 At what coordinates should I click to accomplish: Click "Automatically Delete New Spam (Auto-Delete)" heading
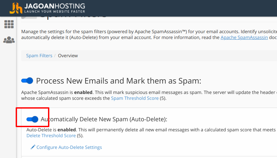click(104, 119)
